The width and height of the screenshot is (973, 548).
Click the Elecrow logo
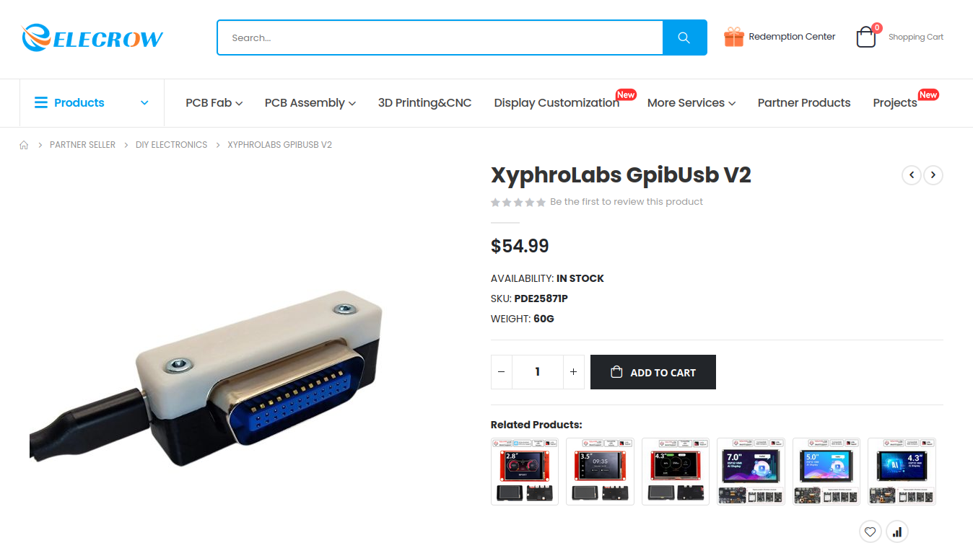pyautogui.click(x=92, y=37)
